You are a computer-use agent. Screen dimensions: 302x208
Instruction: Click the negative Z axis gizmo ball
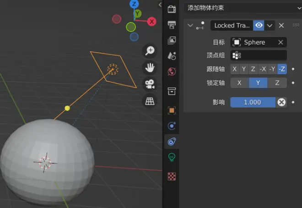coord(134,37)
